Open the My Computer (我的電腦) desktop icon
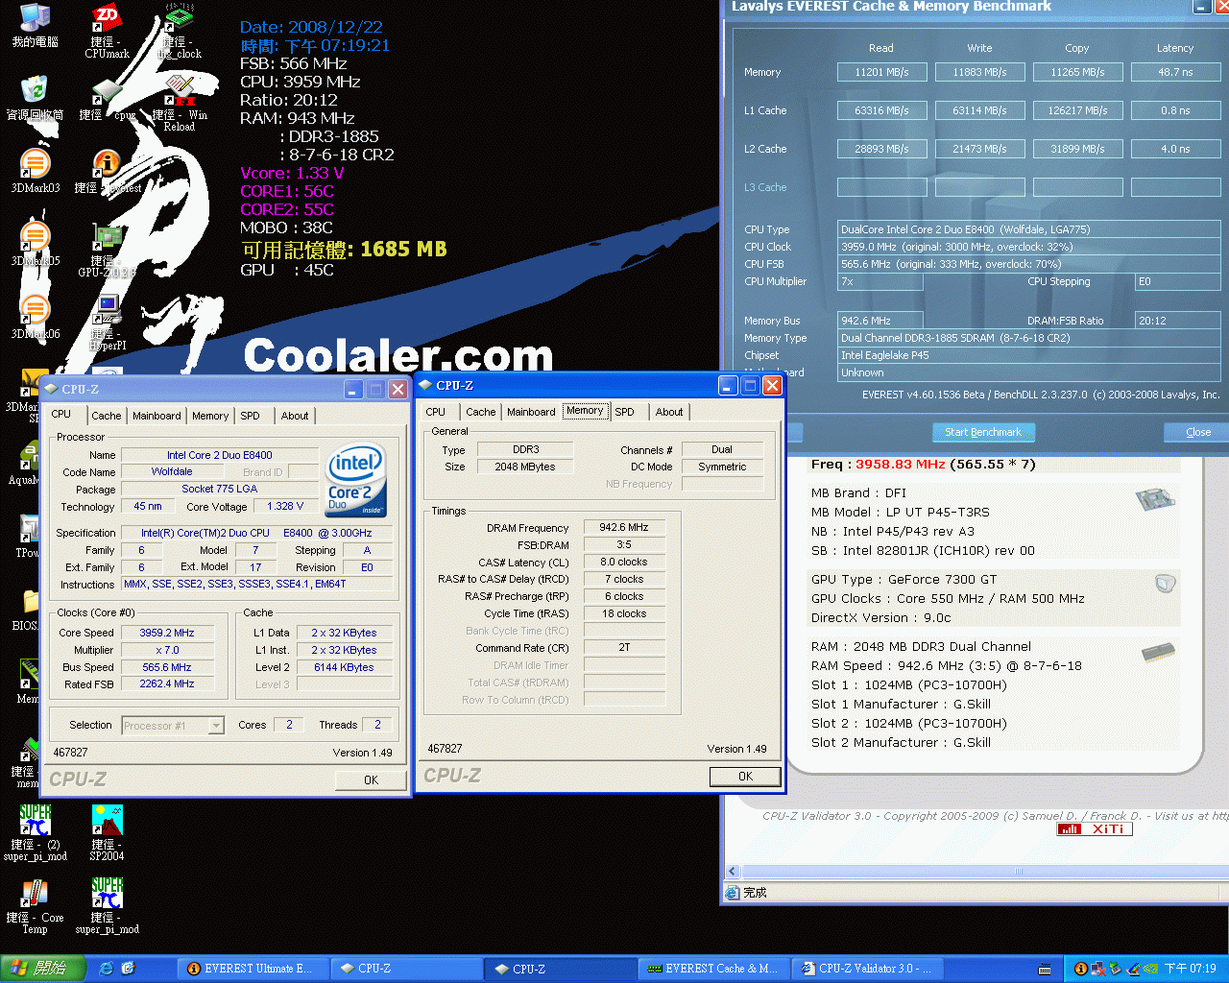This screenshot has height=983, width=1229. (35, 25)
